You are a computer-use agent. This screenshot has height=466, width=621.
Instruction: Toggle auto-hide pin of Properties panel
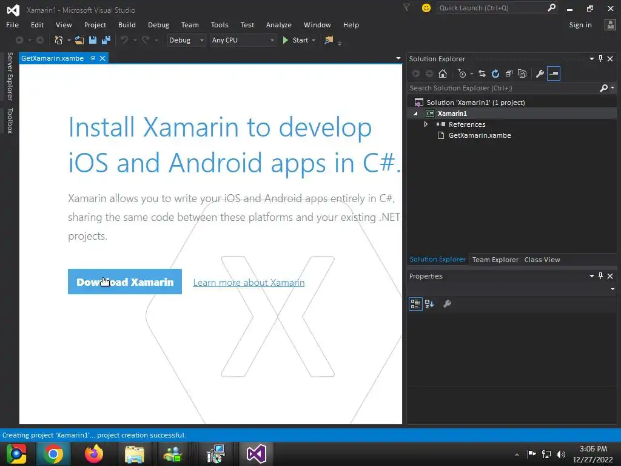pos(601,276)
